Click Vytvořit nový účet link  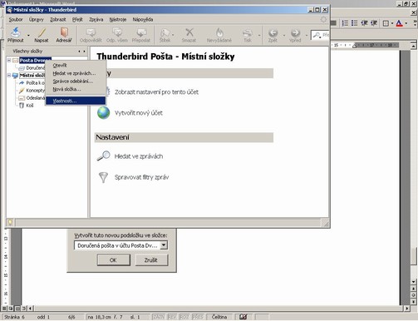[139, 113]
